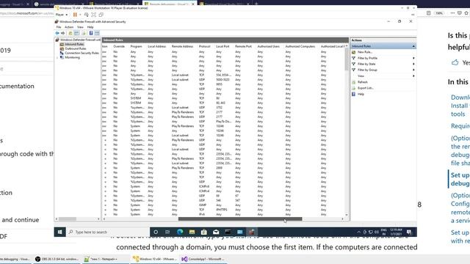This screenshot has height=264, width=470.
Task: Sort by Remote Address column header
Action: click(183, 46)
